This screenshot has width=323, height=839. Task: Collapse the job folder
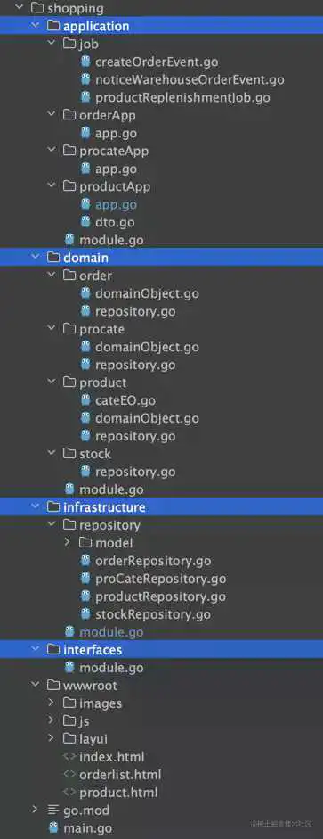pyautogui.click(x=52, y=43)
